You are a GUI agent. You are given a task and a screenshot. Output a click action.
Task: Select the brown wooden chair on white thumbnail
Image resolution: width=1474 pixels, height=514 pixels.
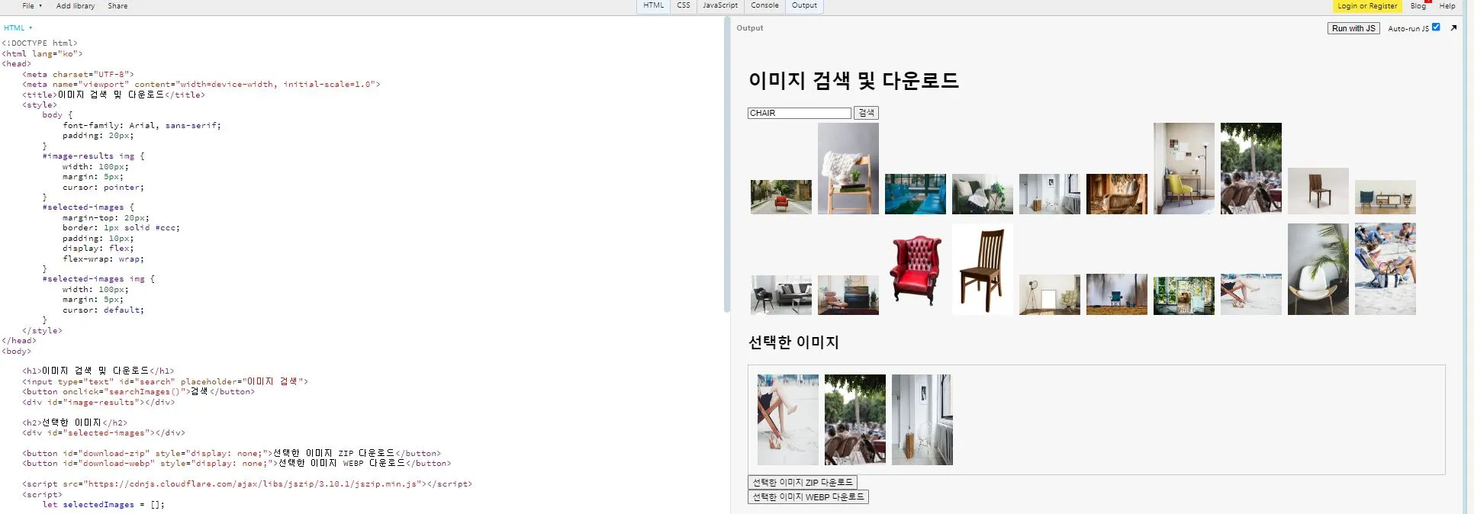(982, 270)
